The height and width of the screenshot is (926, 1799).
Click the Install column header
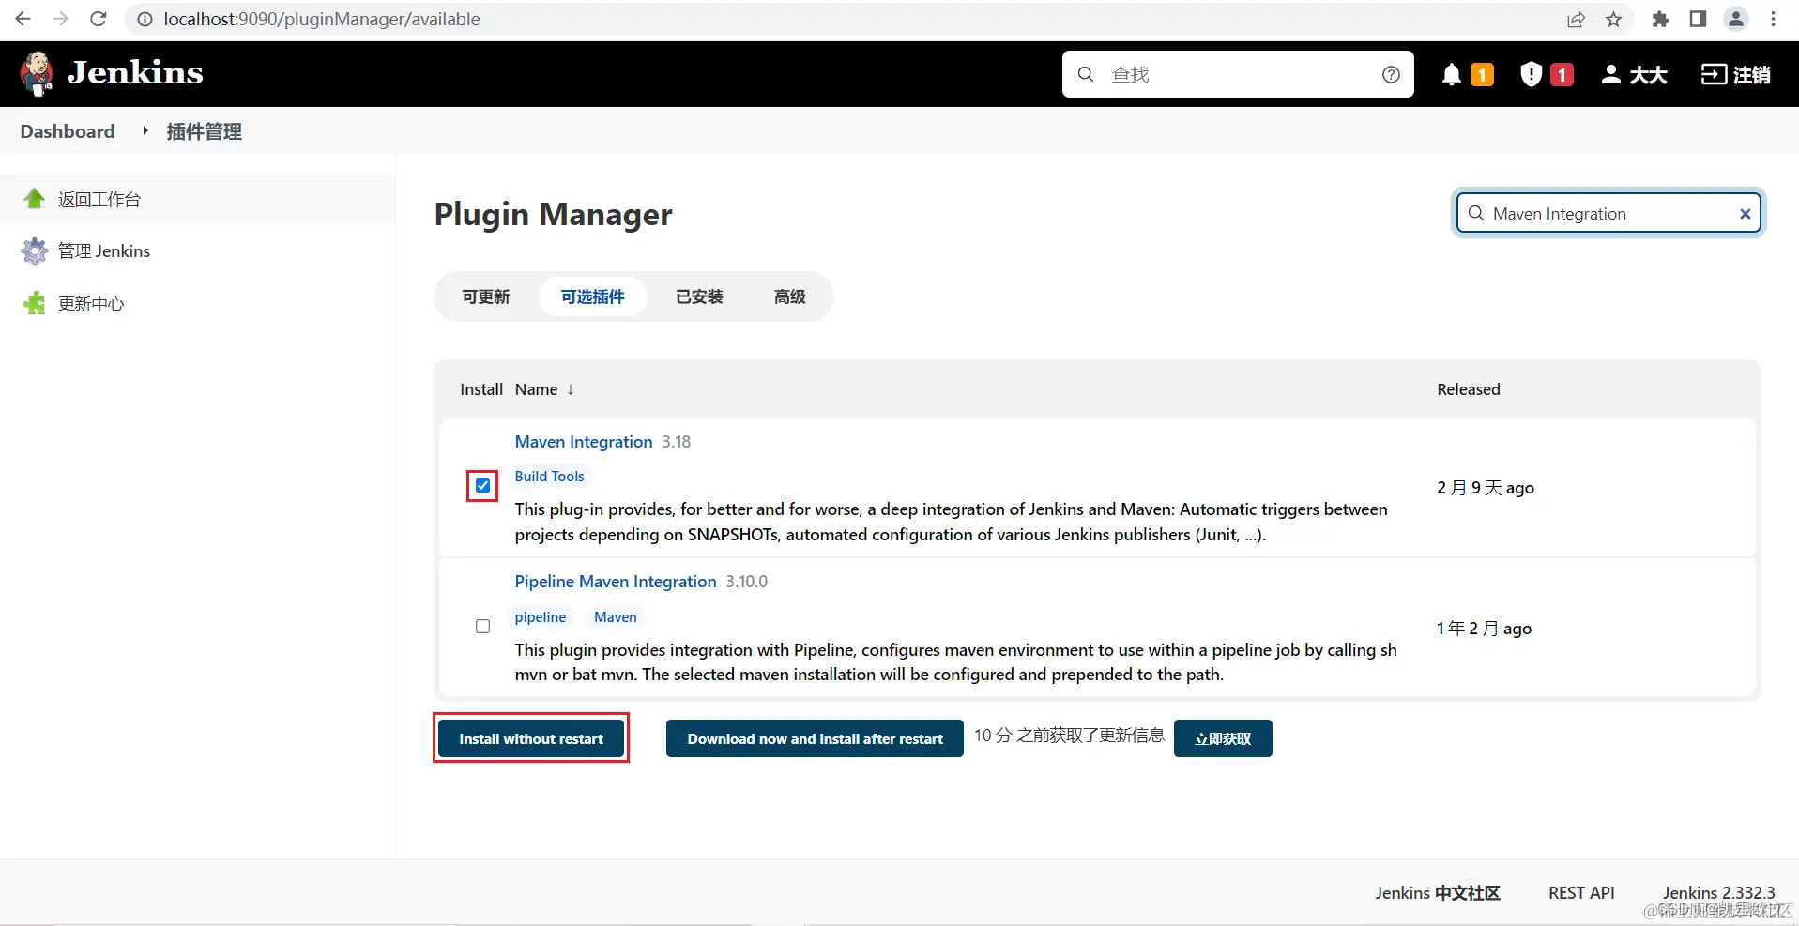[x=481, y=389]
